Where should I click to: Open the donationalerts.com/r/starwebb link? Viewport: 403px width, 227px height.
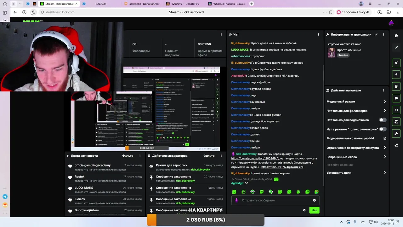[x=265, y=163]
